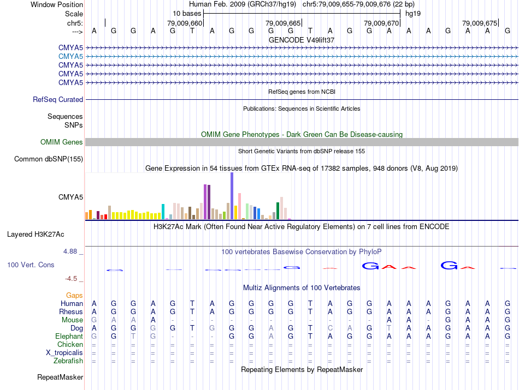Click the Zebrafish species label
Viewport: 519px width, 390px height.
click(68, 361)
